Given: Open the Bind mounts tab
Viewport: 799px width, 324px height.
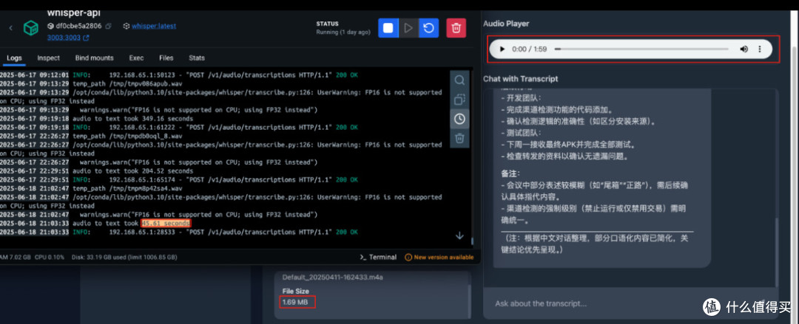Looking at the screenshot, I should pyautogui.click(x=94, y=58).
